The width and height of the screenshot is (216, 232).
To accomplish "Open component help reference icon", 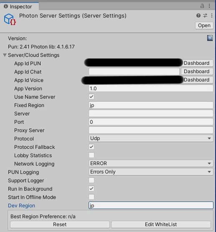I will [198, 15].
